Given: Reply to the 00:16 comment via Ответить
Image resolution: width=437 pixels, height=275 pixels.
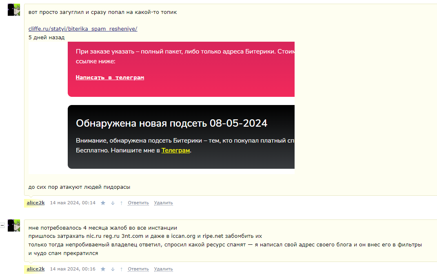Looking at the screenshot, I should (138, 269).
